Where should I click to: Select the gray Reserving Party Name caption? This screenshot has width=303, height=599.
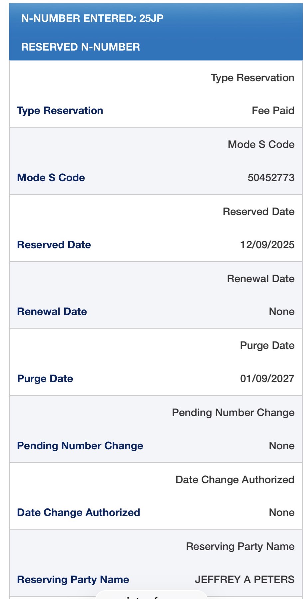pos(240,546)
